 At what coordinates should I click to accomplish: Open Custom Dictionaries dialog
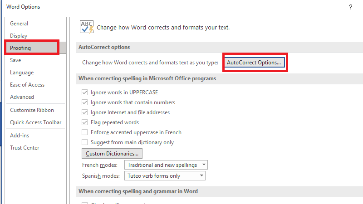[x=112, y=154]
